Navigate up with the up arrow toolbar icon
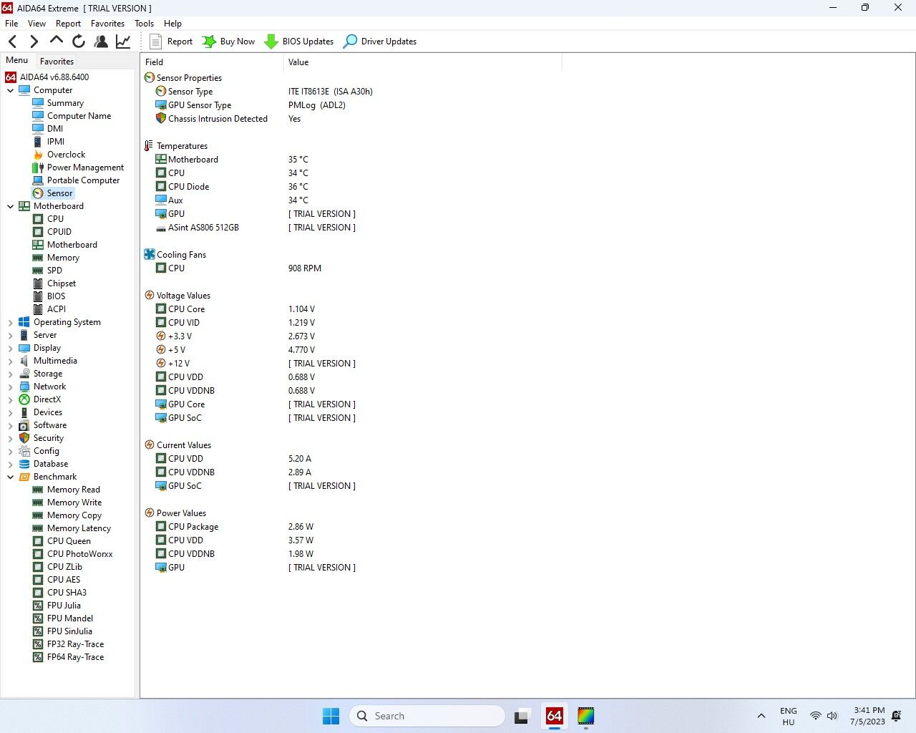Image resolution: width=916 pixels, height=733 pixels. 56,41
